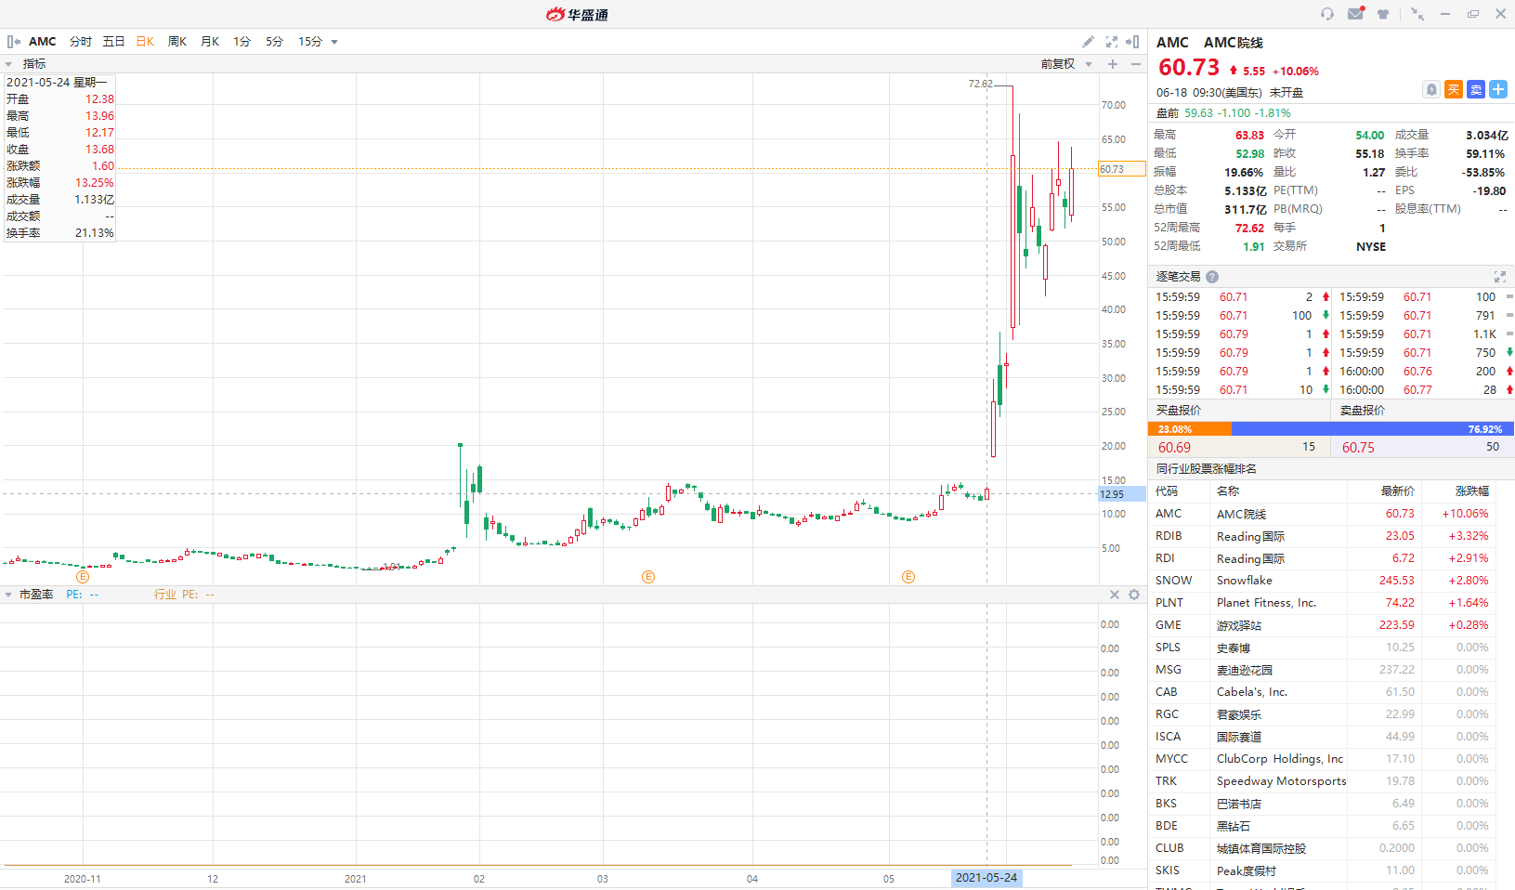Open BDE 黑钻石 stock row
1515x890 pixels.
(x=1322, y=826)
